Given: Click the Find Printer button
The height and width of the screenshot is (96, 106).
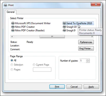Looking at the screenshot, I should click(x=86, y=49).
